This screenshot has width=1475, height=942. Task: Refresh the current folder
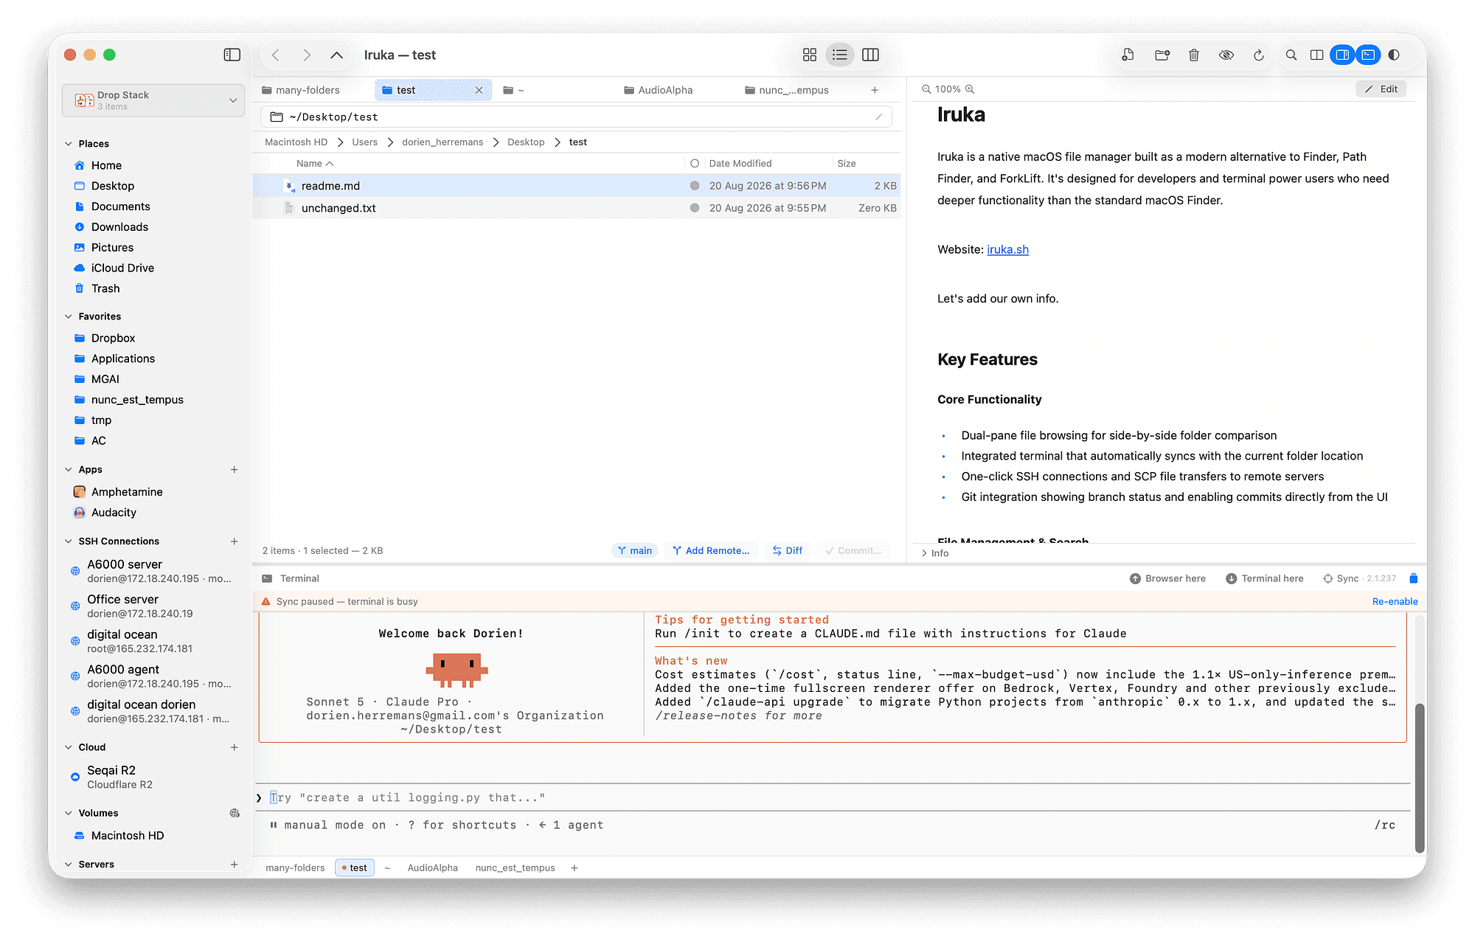1259,55
